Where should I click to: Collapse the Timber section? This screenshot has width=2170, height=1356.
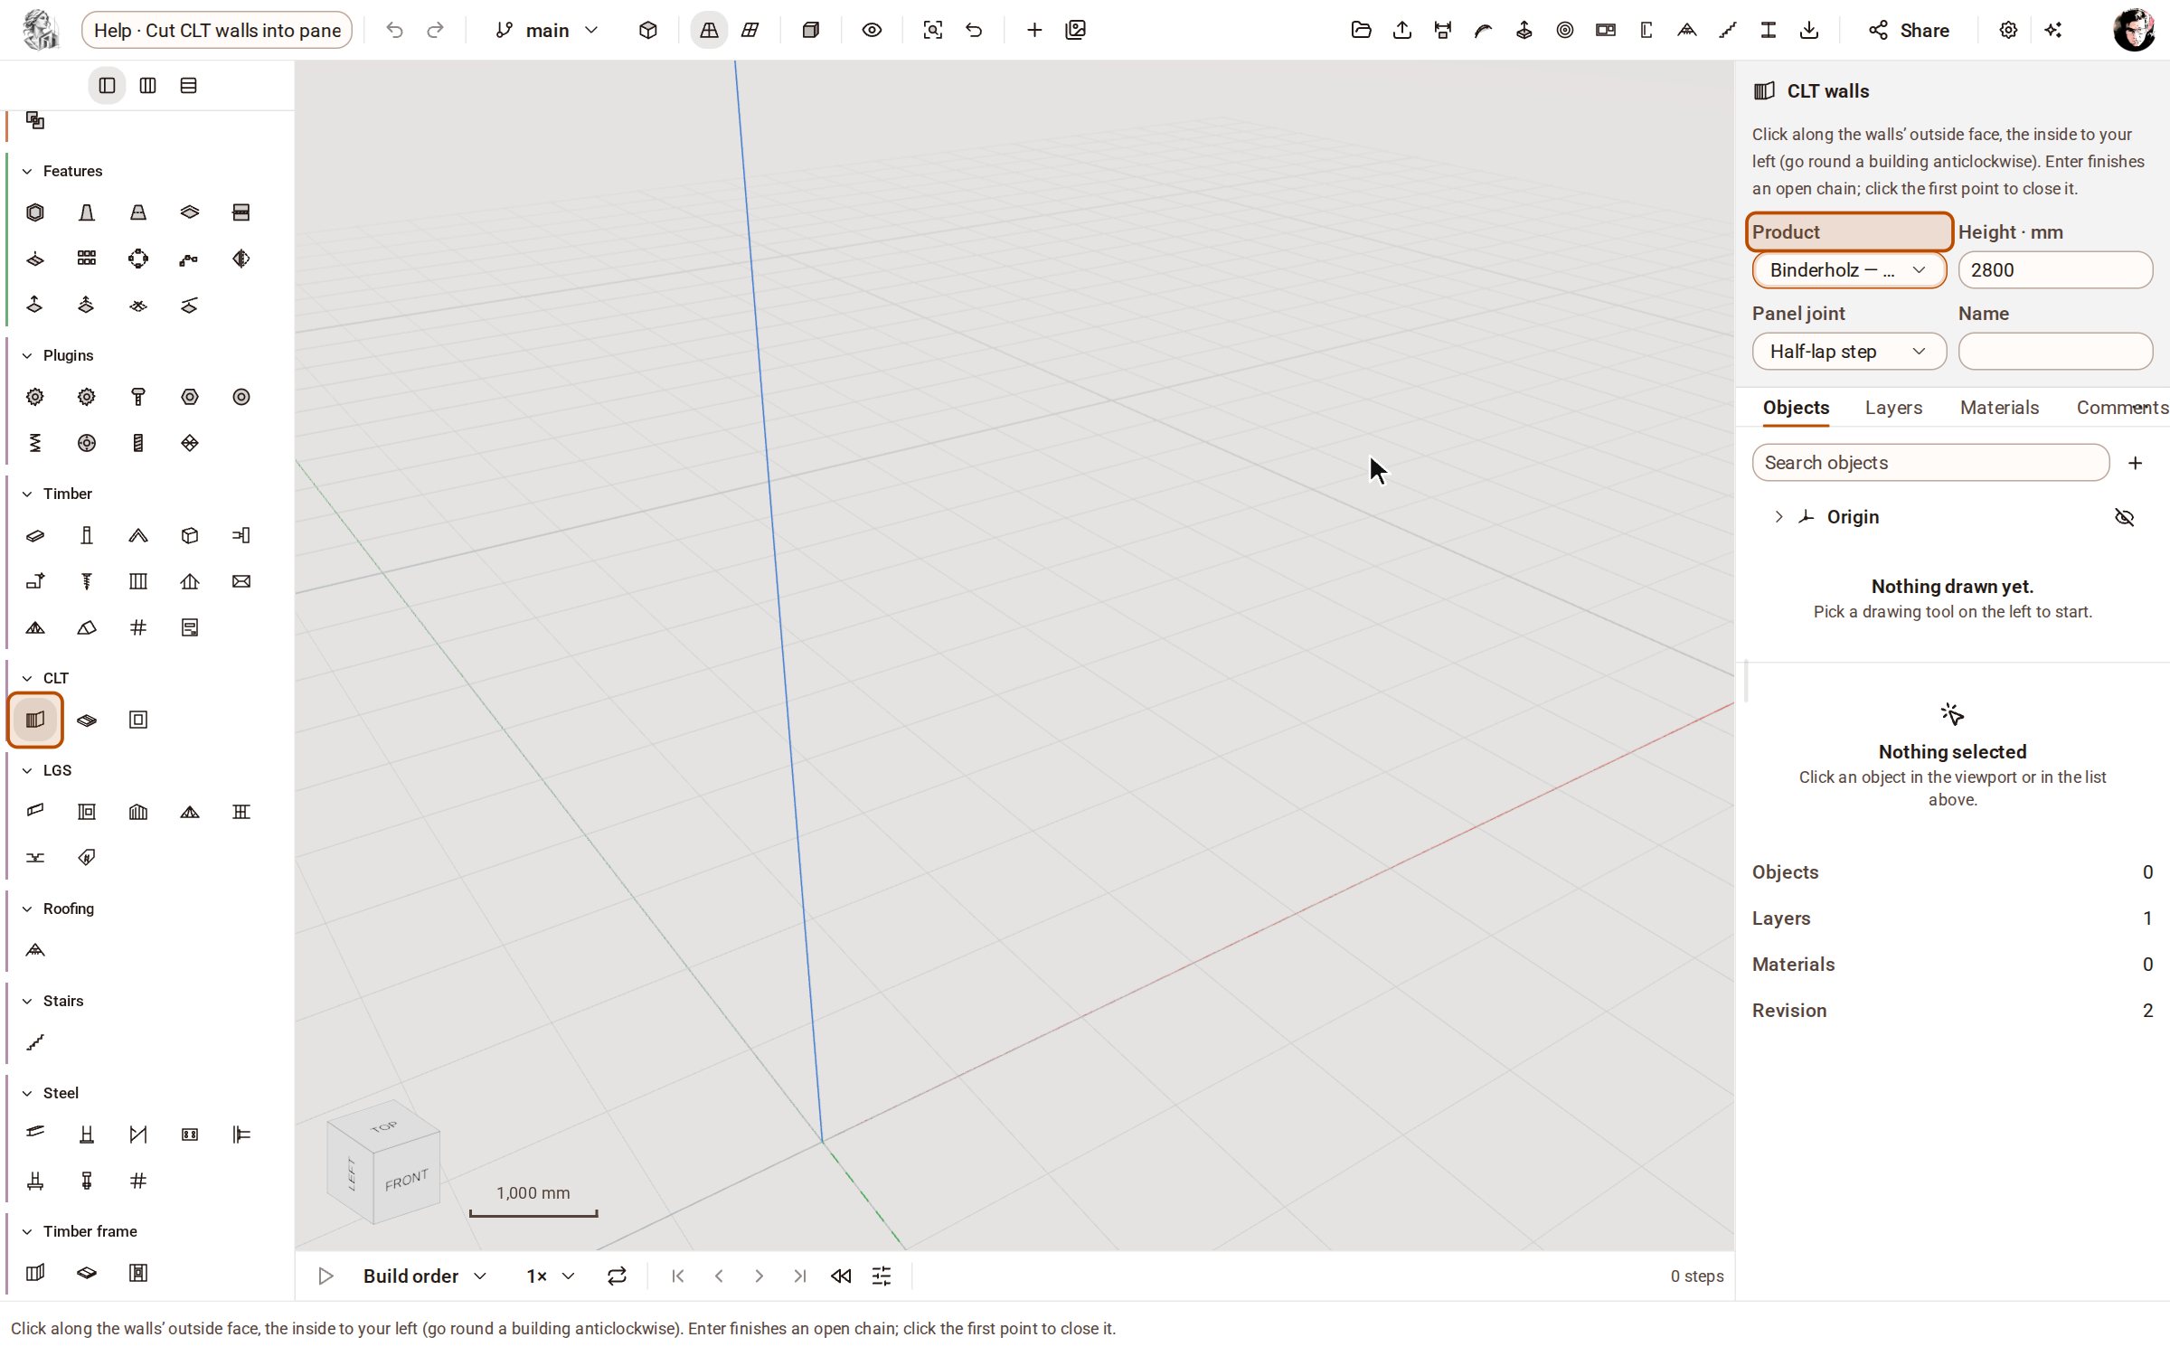pos(27,494)
